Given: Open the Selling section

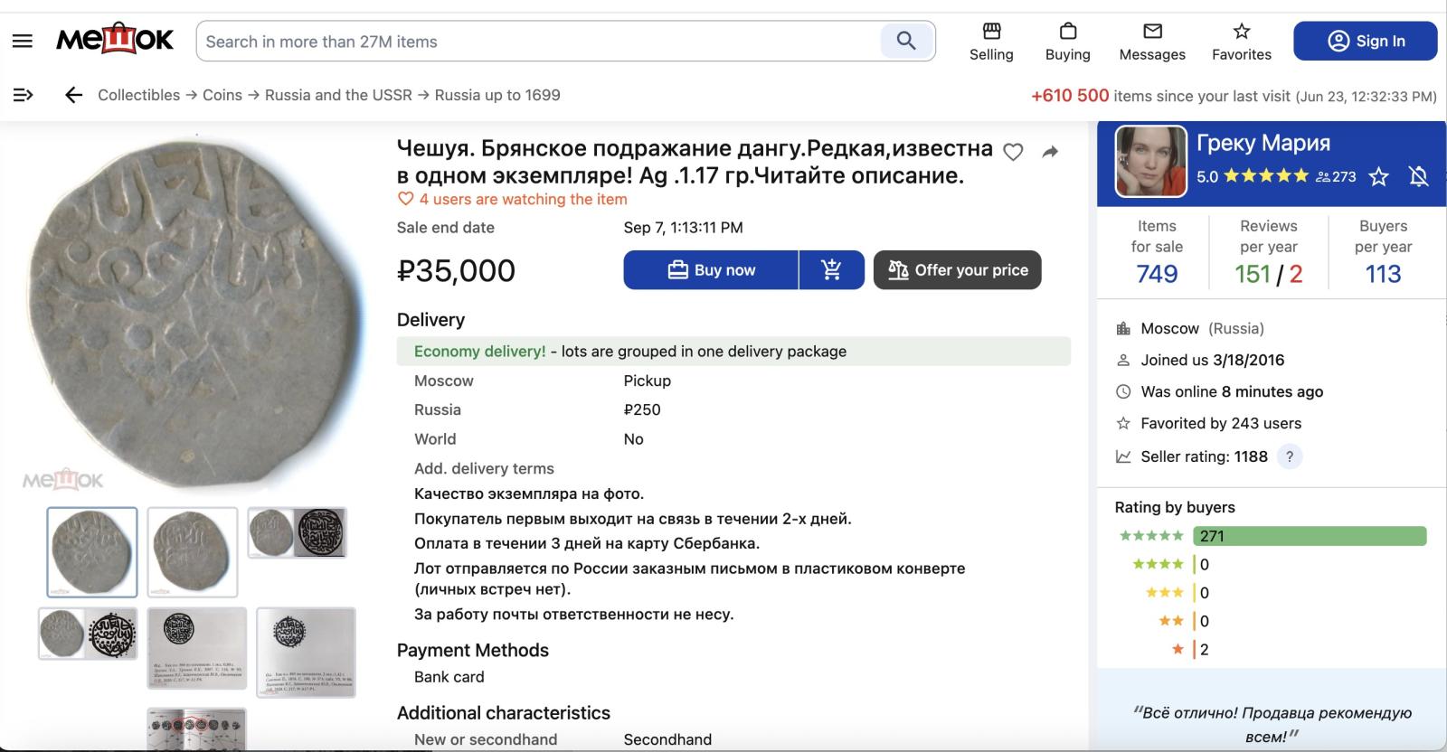Looking at the screenshot, I should point(991,42).
